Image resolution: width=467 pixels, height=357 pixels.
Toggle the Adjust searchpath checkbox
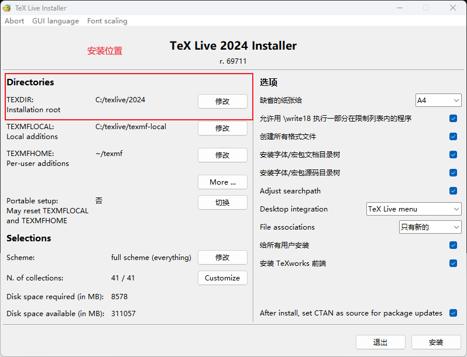click(453, 191)
